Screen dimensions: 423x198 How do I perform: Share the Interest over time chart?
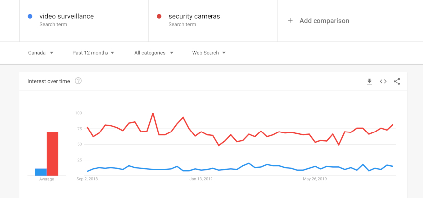pos(397,81)
